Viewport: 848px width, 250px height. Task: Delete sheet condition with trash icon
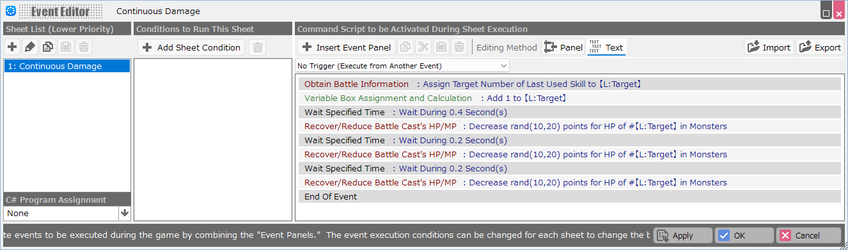(x=256, y=47)
